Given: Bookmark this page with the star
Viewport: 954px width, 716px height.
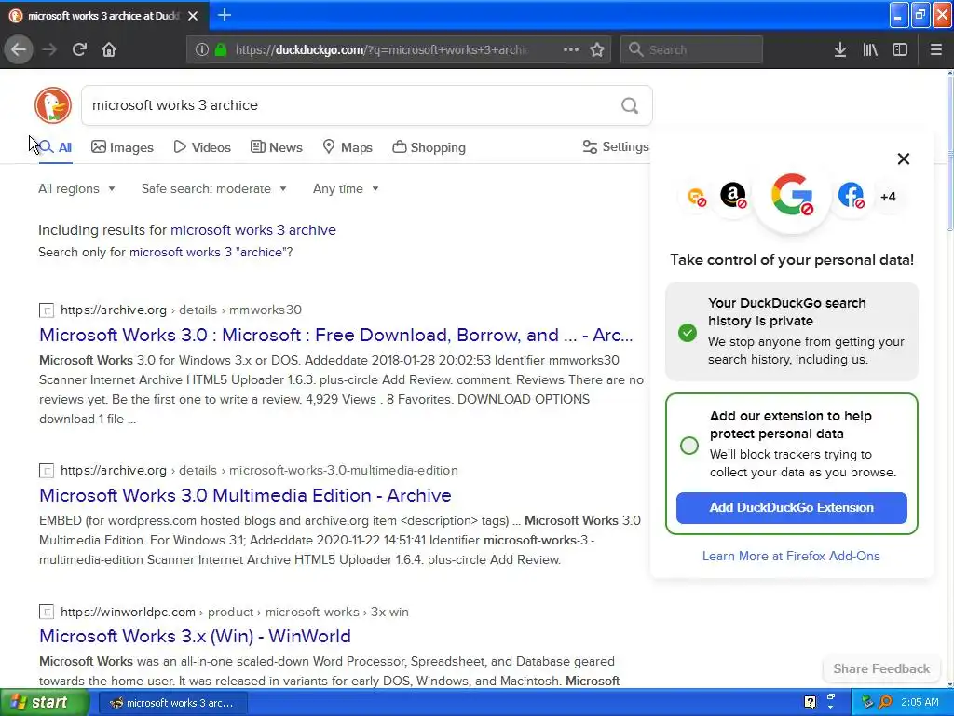Looking at the screenshot, I should (x=597, y=49).
